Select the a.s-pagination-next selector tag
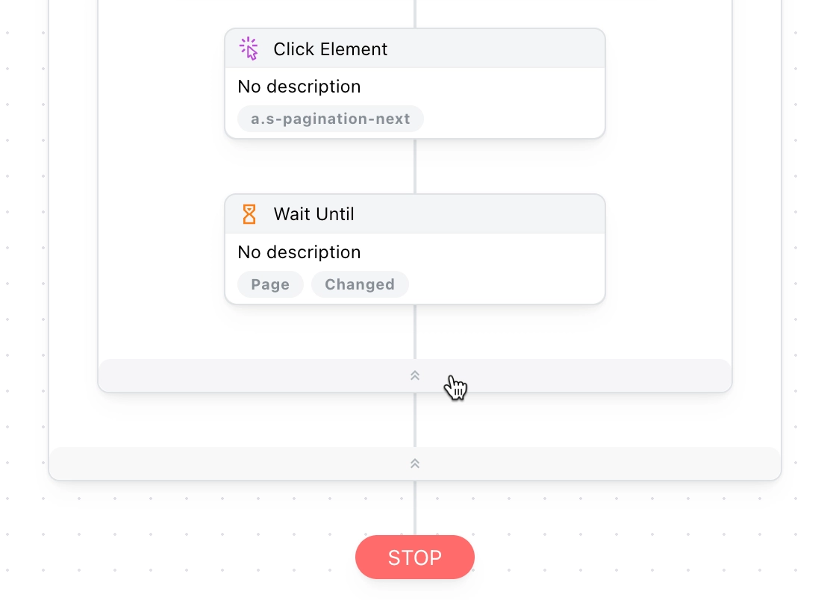 [331, 119]
